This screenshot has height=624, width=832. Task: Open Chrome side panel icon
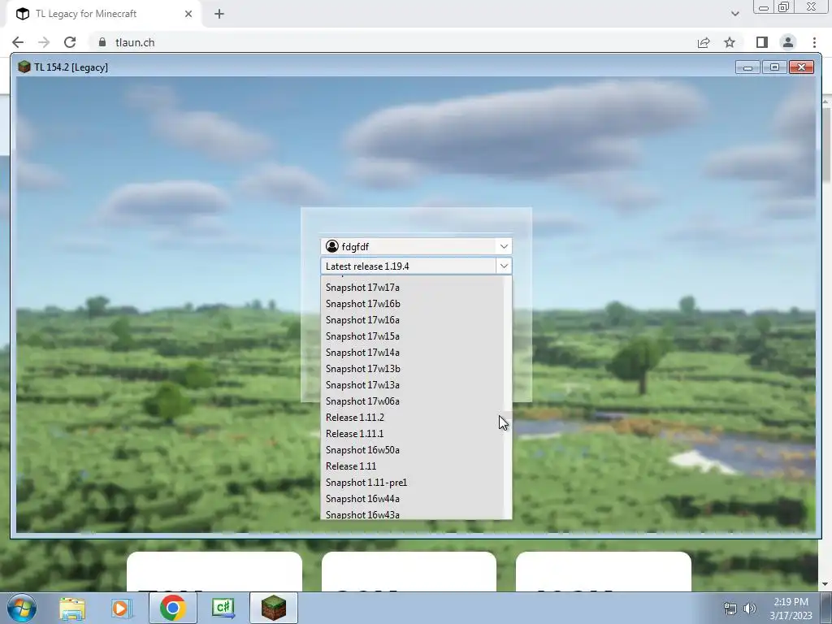[x=762, y=42]
